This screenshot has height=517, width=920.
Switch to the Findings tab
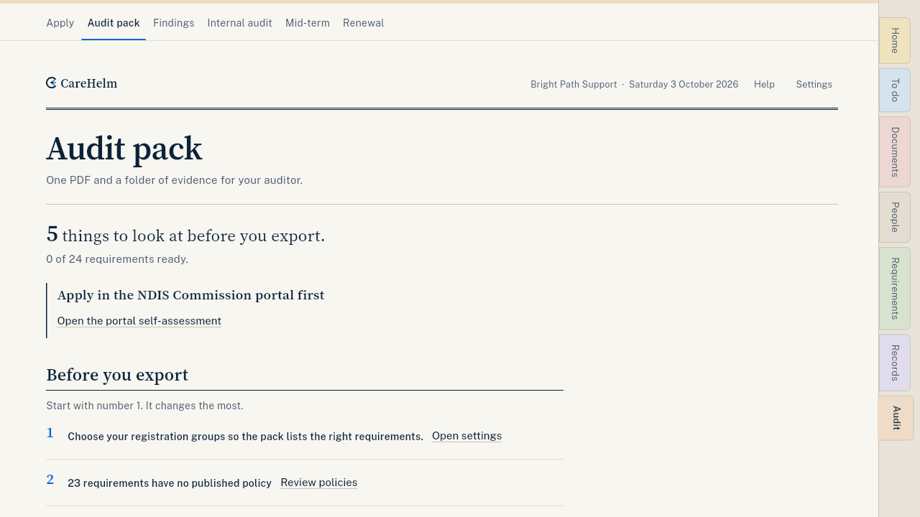tap(173, 23)
